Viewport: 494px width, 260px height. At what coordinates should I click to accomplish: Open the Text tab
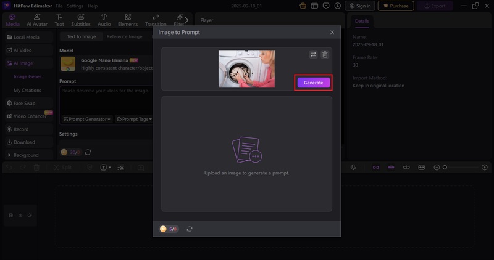[59, 20]
